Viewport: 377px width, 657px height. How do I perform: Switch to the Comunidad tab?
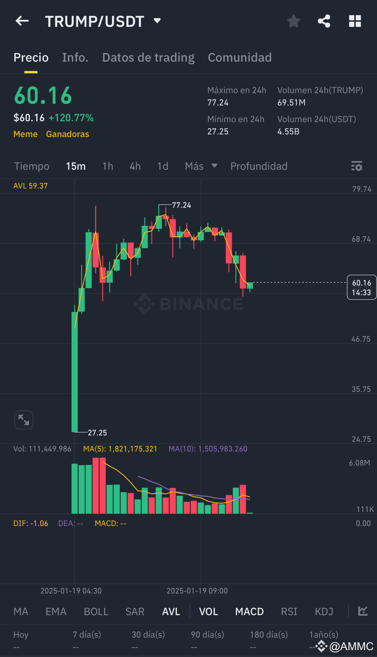coord(240,57)
